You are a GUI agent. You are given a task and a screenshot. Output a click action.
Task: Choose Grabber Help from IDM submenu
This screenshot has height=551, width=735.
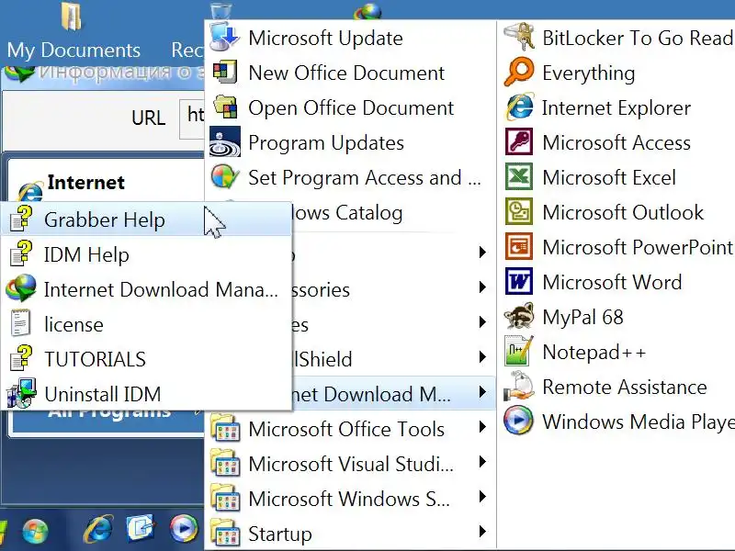[147, 219]
